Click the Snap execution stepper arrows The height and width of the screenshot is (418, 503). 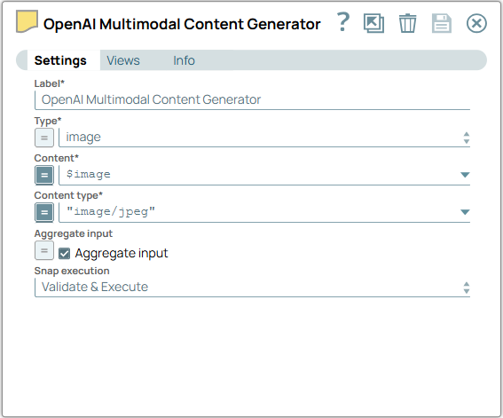(x=467, y=288)
